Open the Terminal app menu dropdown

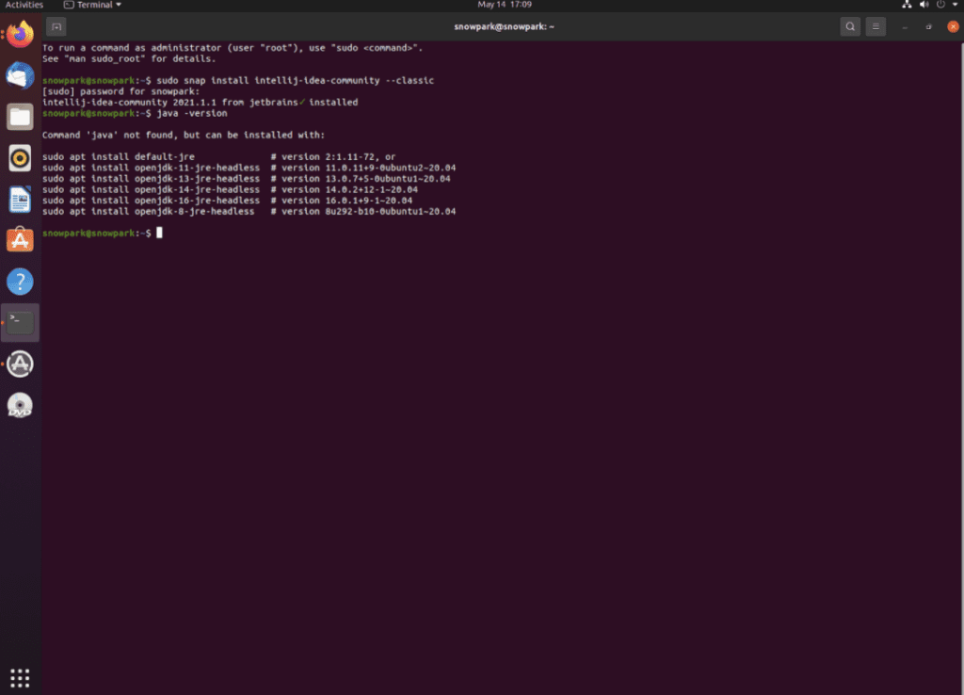93,5
